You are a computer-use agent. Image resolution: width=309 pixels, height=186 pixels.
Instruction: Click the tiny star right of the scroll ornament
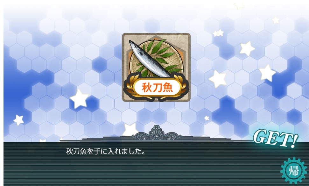[207, 118]
